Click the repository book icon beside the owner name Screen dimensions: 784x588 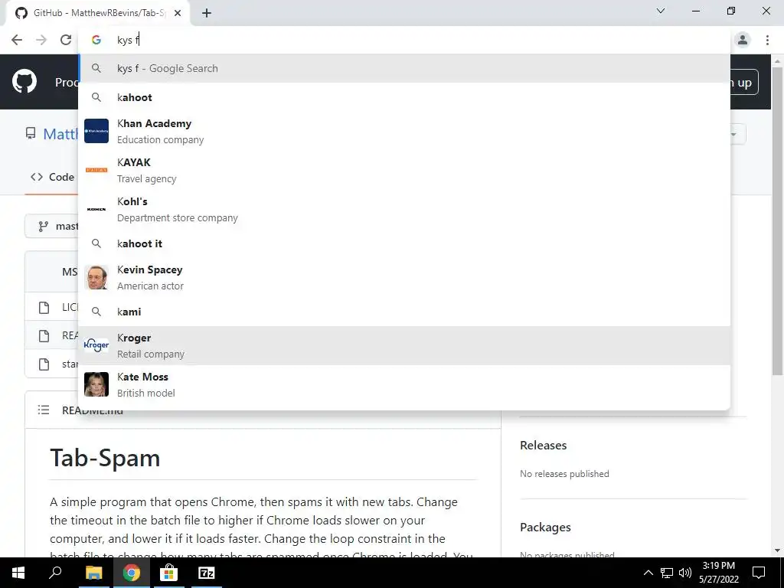[31, 133]
